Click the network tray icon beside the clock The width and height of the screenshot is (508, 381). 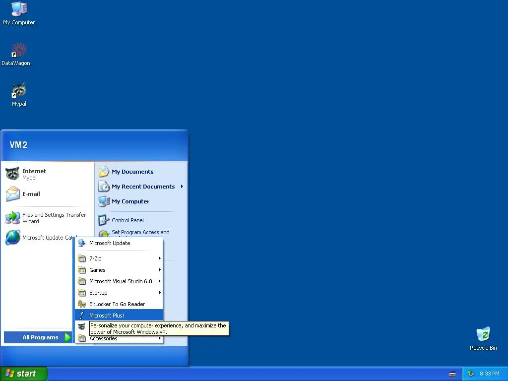[471, 374]
